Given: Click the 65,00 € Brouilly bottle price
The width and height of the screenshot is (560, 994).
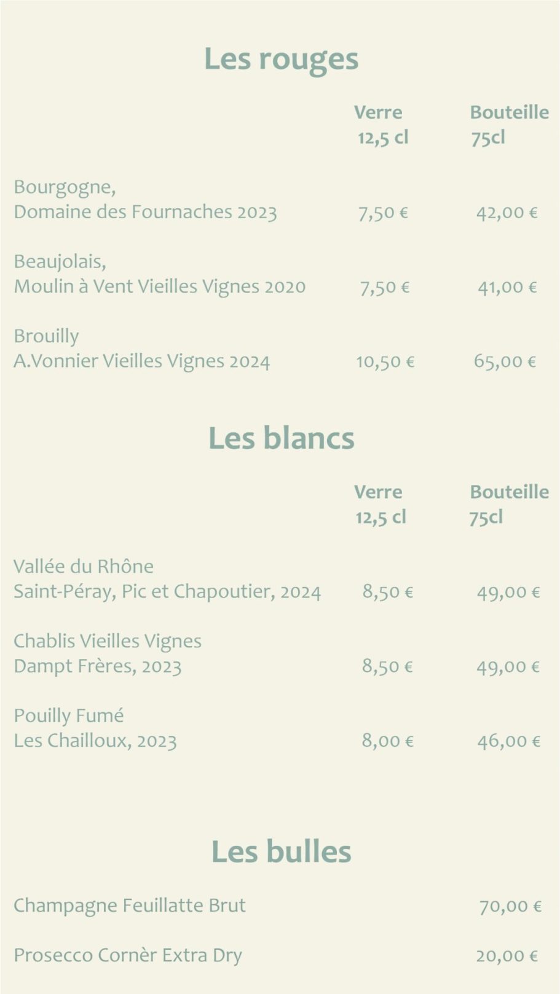Looking at the screenshot, I should tap(505, 361).
